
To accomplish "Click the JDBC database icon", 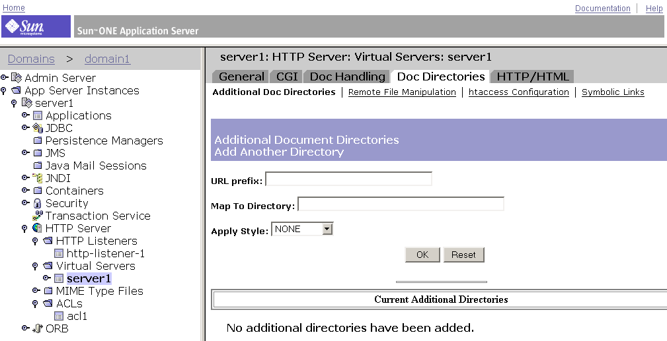I will point(38,128).
